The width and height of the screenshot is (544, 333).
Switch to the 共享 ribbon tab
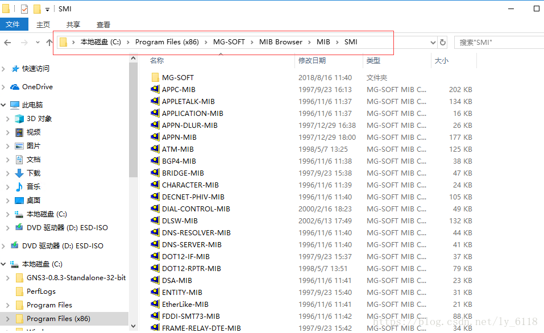[73, 24]
